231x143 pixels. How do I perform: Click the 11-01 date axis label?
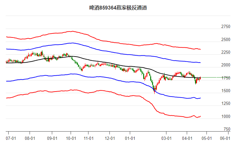click(x=88, y=139)
